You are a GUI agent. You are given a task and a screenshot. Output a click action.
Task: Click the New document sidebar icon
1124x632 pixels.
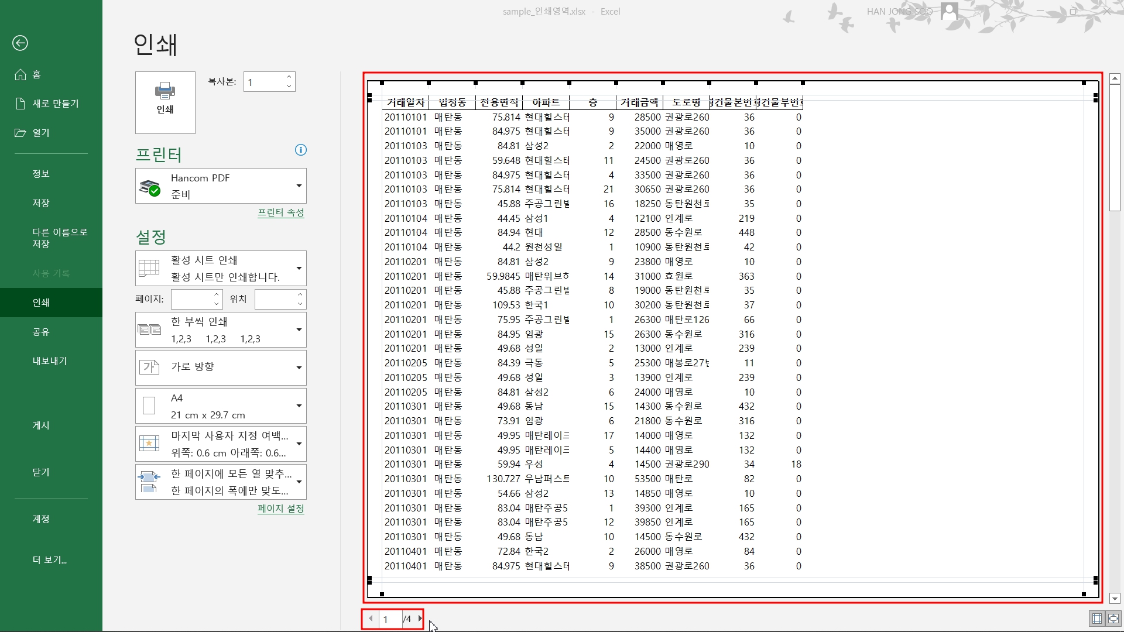pyautogui.click(x=20, y=104)
